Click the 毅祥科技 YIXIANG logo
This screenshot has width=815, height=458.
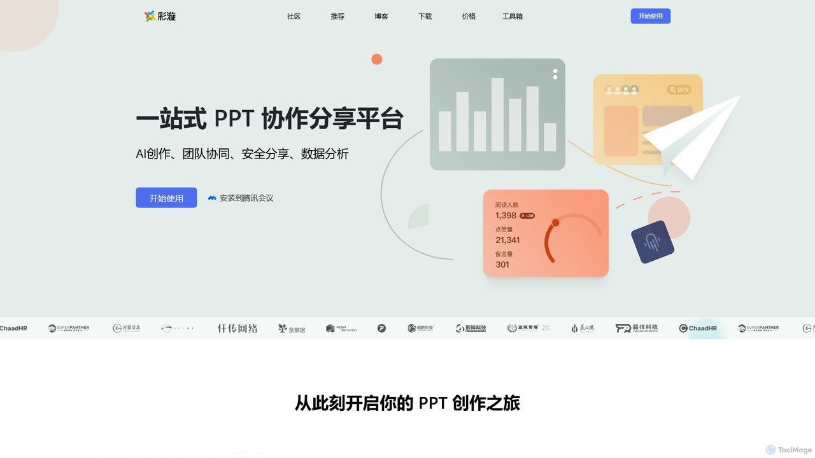637,328
